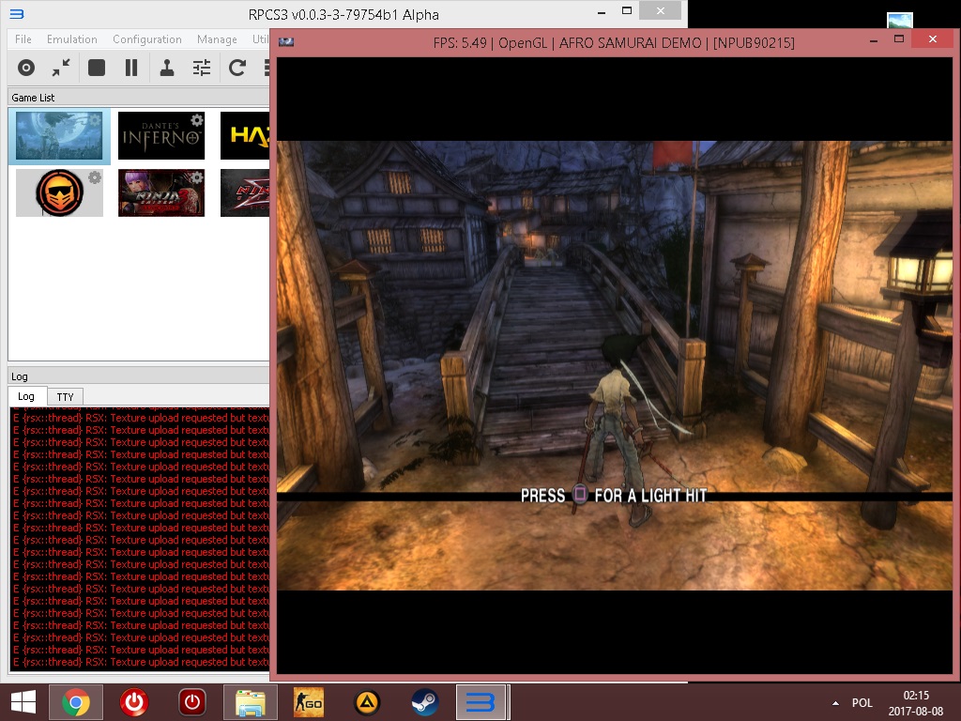
Task: Open the Emulation menu
Action: tap(71, 39)
